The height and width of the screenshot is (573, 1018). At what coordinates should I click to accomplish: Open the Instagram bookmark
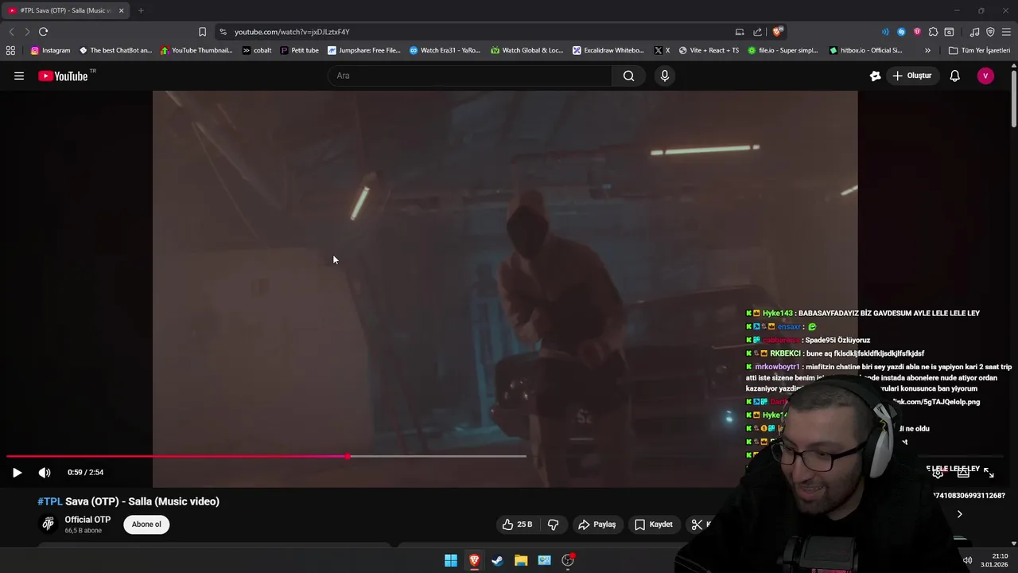pos(50,50)
